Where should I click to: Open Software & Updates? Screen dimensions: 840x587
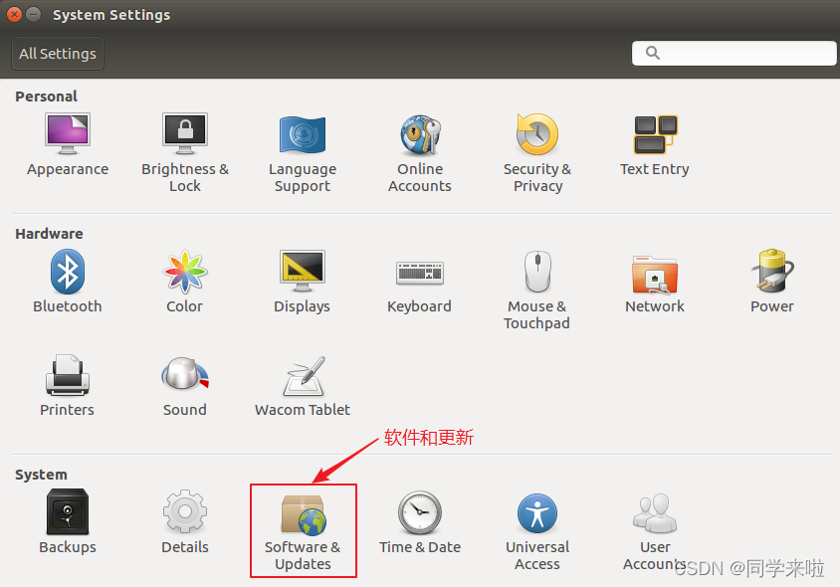(304, 531)
